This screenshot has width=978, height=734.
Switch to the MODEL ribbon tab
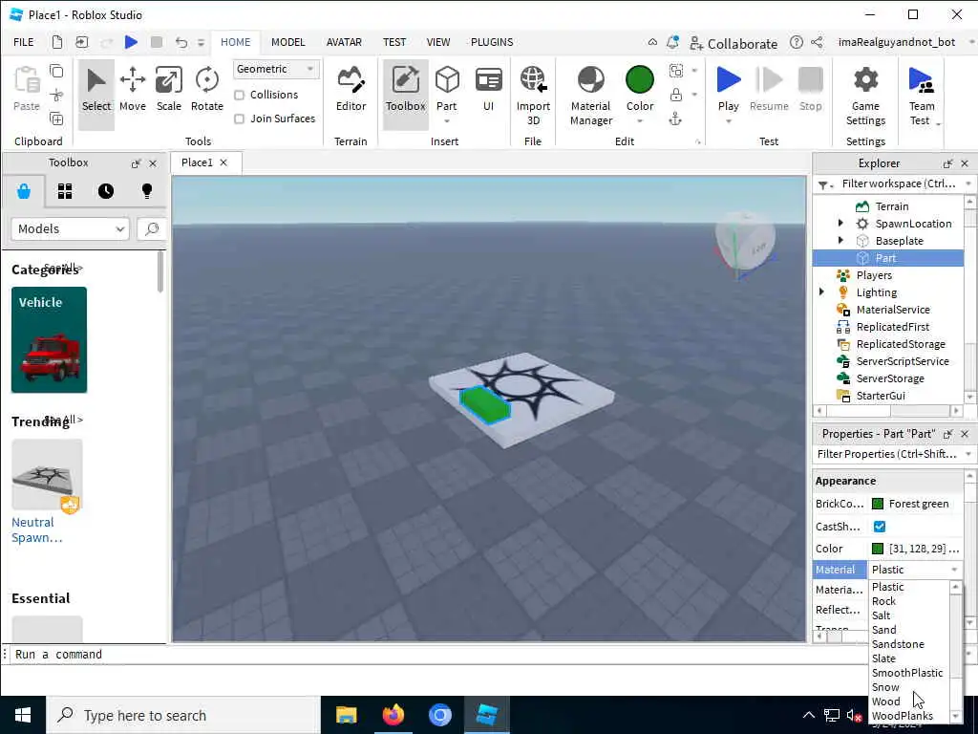(x=287, y=42)
